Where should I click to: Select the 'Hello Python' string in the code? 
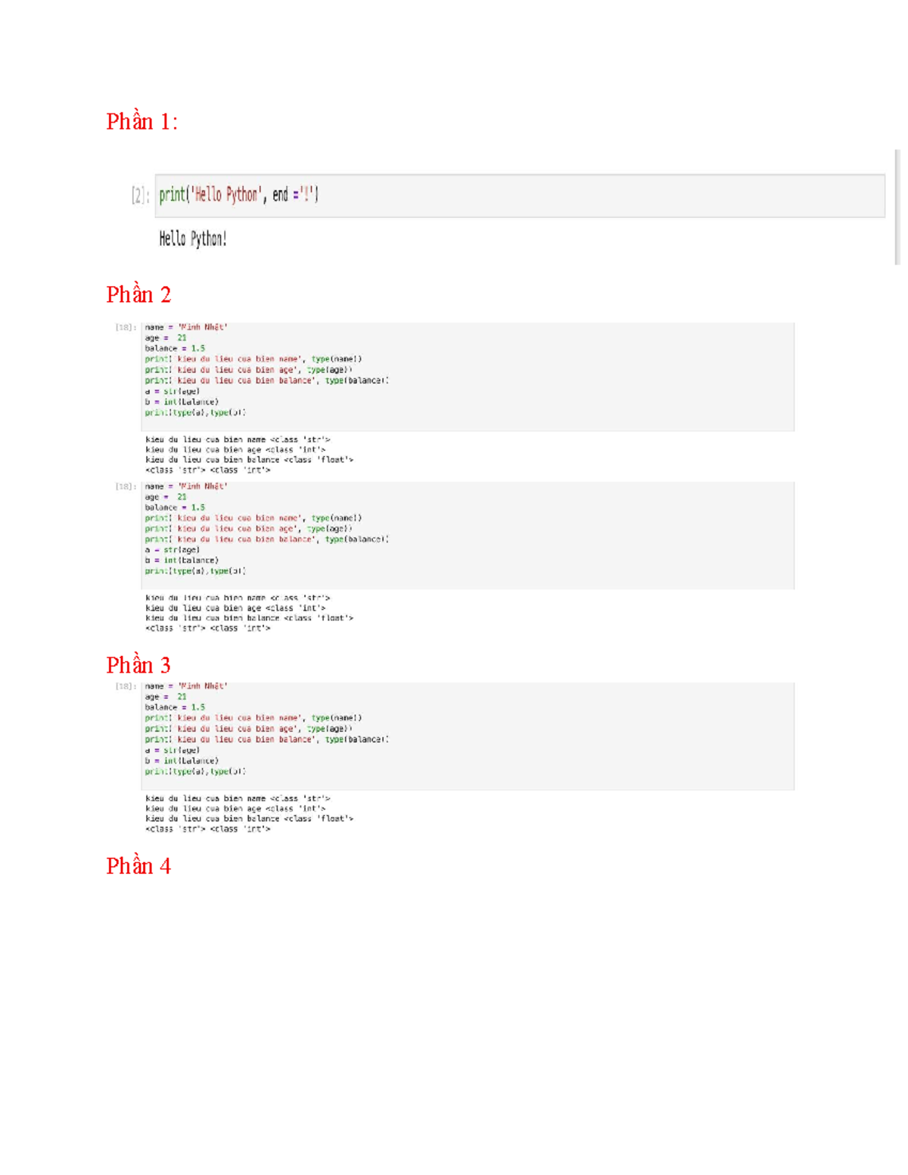click(x=226, y=195)
